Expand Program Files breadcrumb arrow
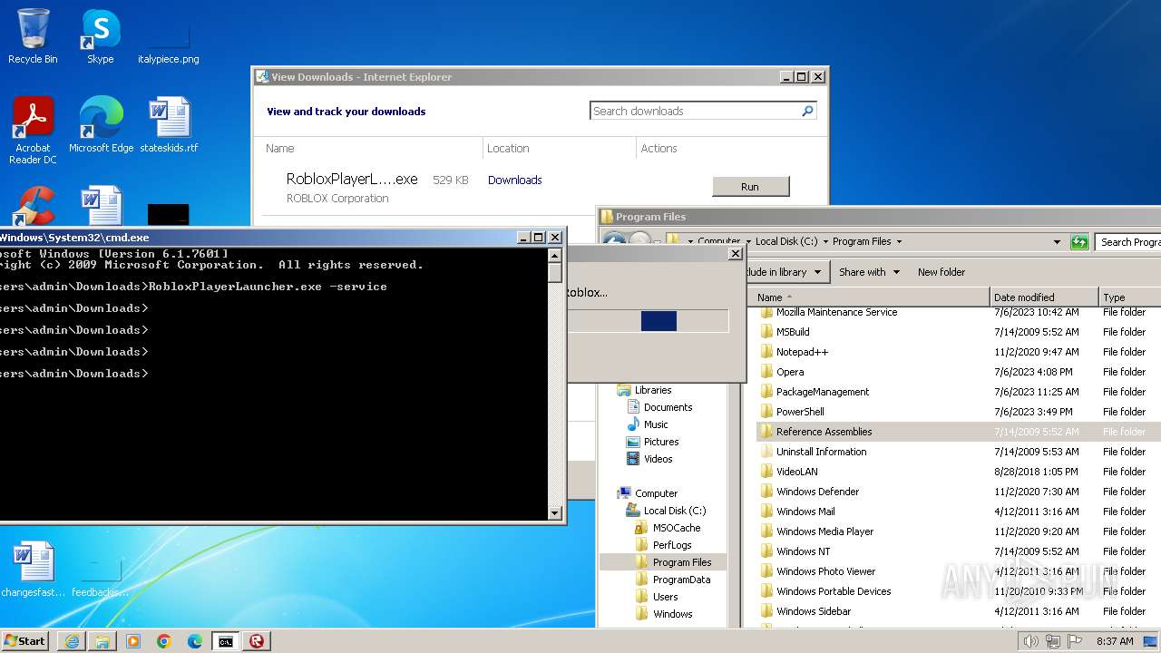Screen dimensions: 1161x653 coord(899,242)
